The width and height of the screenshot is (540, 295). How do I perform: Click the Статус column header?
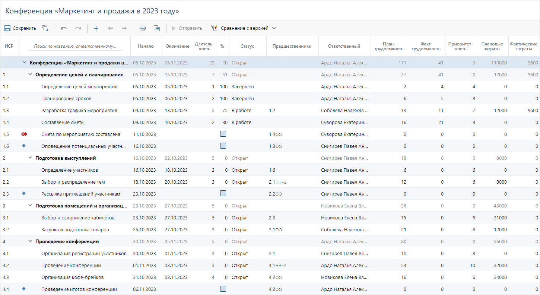point(247,46)
